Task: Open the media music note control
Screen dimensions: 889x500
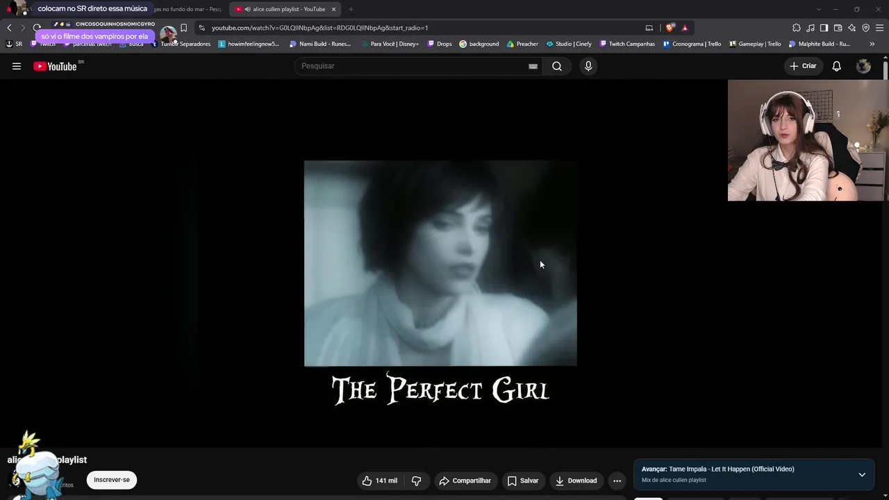Action: point(811,28)
